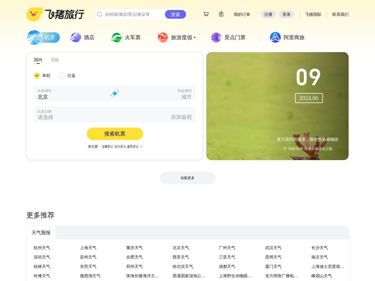Expand the 安心票 service guarantee details
Screen dimensions: 375x281
(115, 146)
